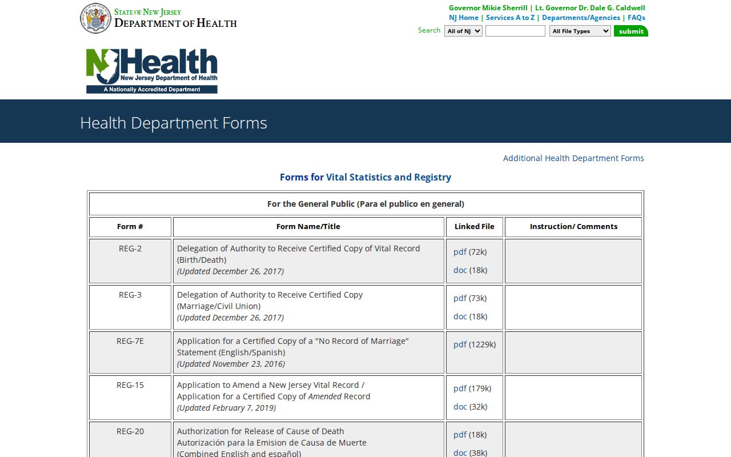Open the REG-20 doc (38k) file
The width and height of the screenshot is (731, 457).
pos(460,453)
